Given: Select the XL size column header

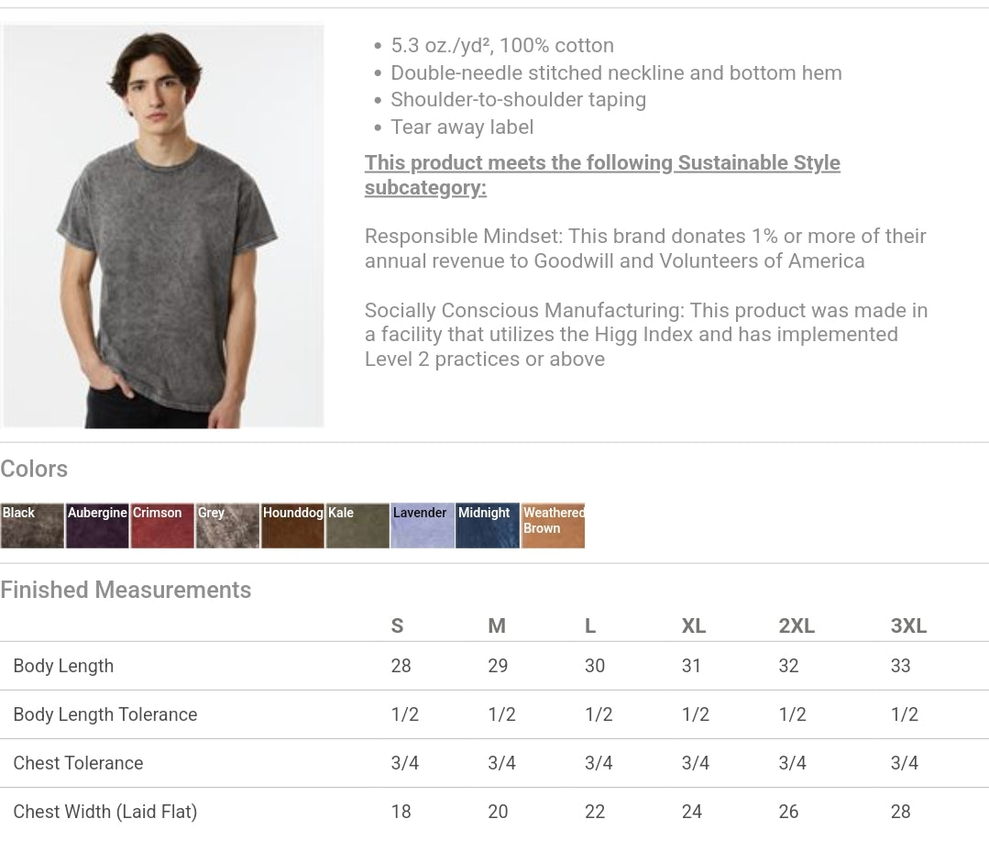Looking at the screenshot, I should [694, 625].
